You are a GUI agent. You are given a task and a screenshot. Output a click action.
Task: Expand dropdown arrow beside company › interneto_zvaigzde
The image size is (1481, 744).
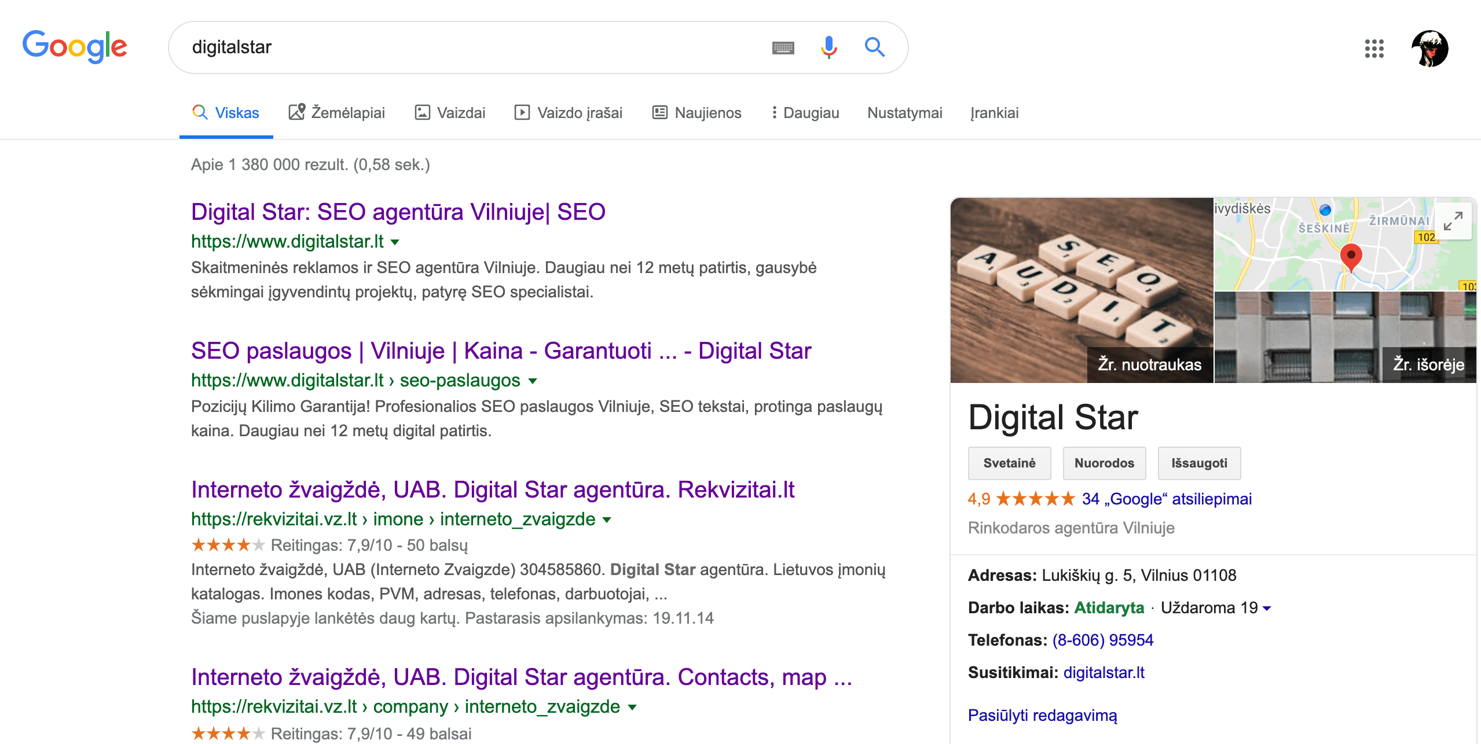632,708
